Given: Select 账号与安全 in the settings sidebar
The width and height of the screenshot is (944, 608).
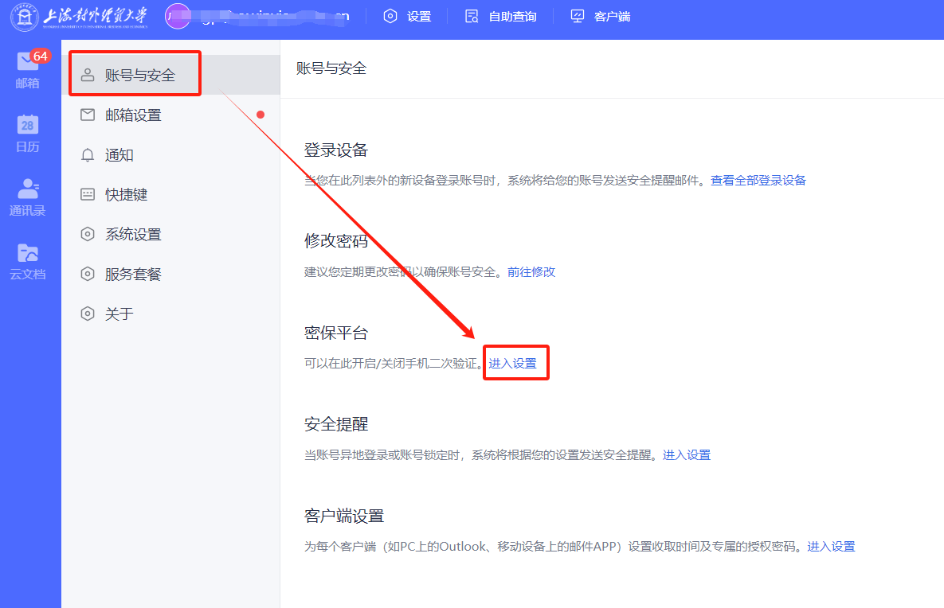Looking at the screenshot, I should (139, 76).
